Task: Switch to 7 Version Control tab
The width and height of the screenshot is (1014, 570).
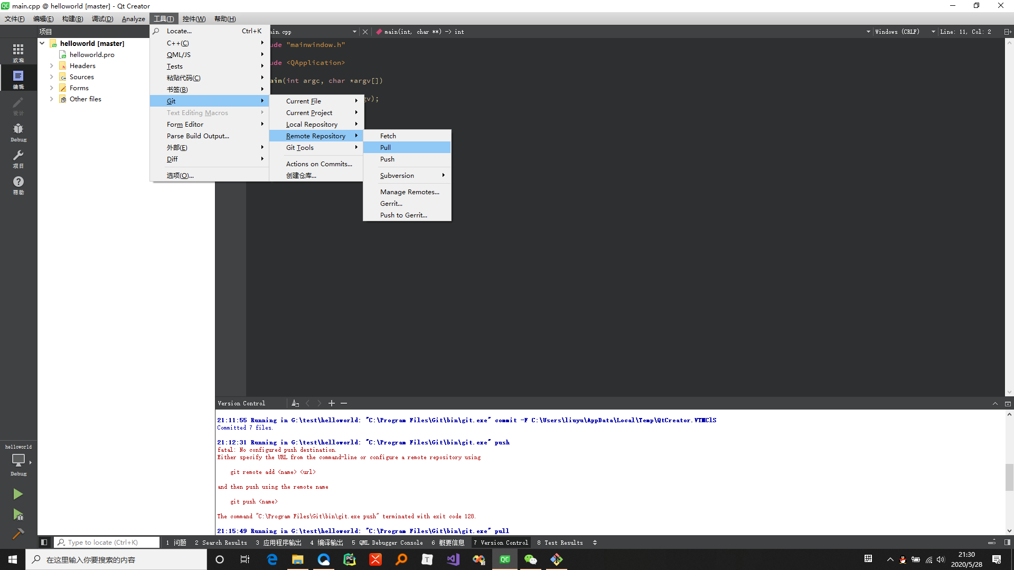Action: pos(501,543)
